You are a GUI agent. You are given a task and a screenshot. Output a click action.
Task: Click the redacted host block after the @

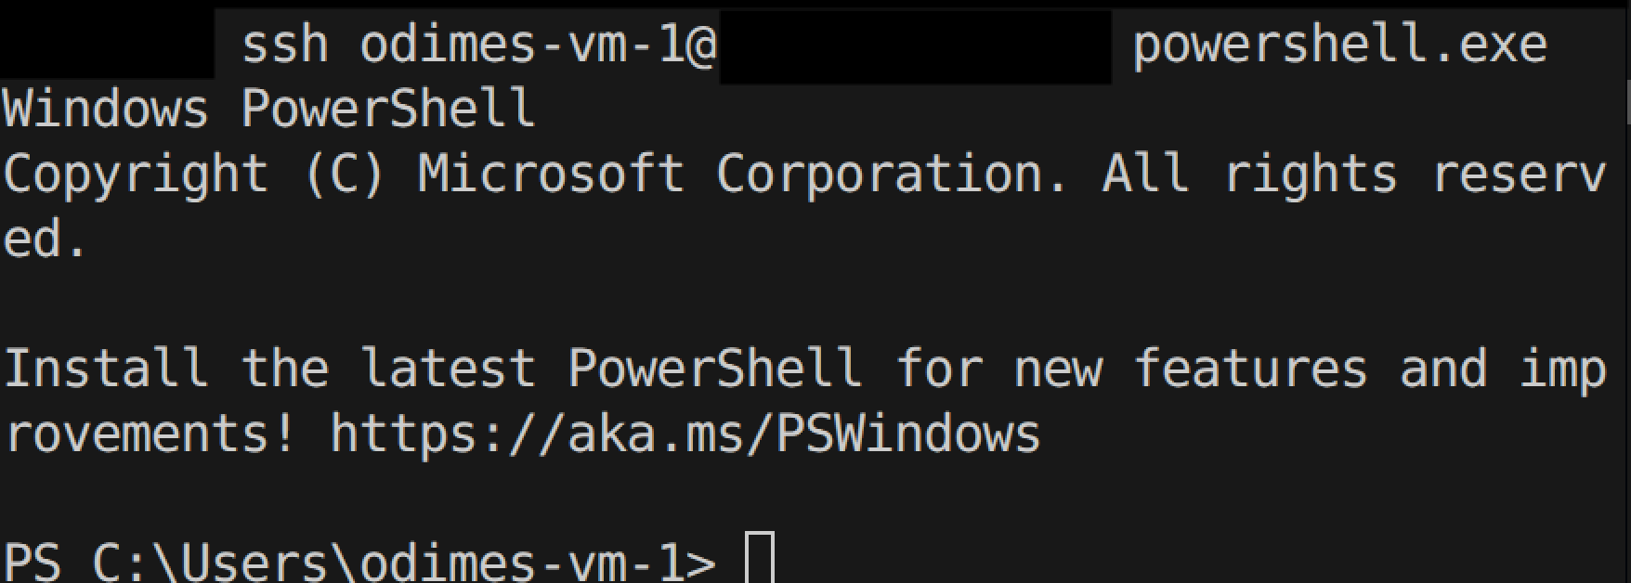915,48
